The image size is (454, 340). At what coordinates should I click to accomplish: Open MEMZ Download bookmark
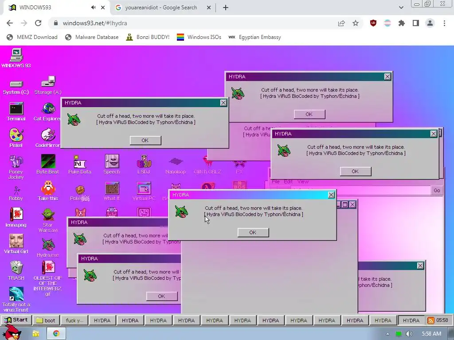[32, 37]
